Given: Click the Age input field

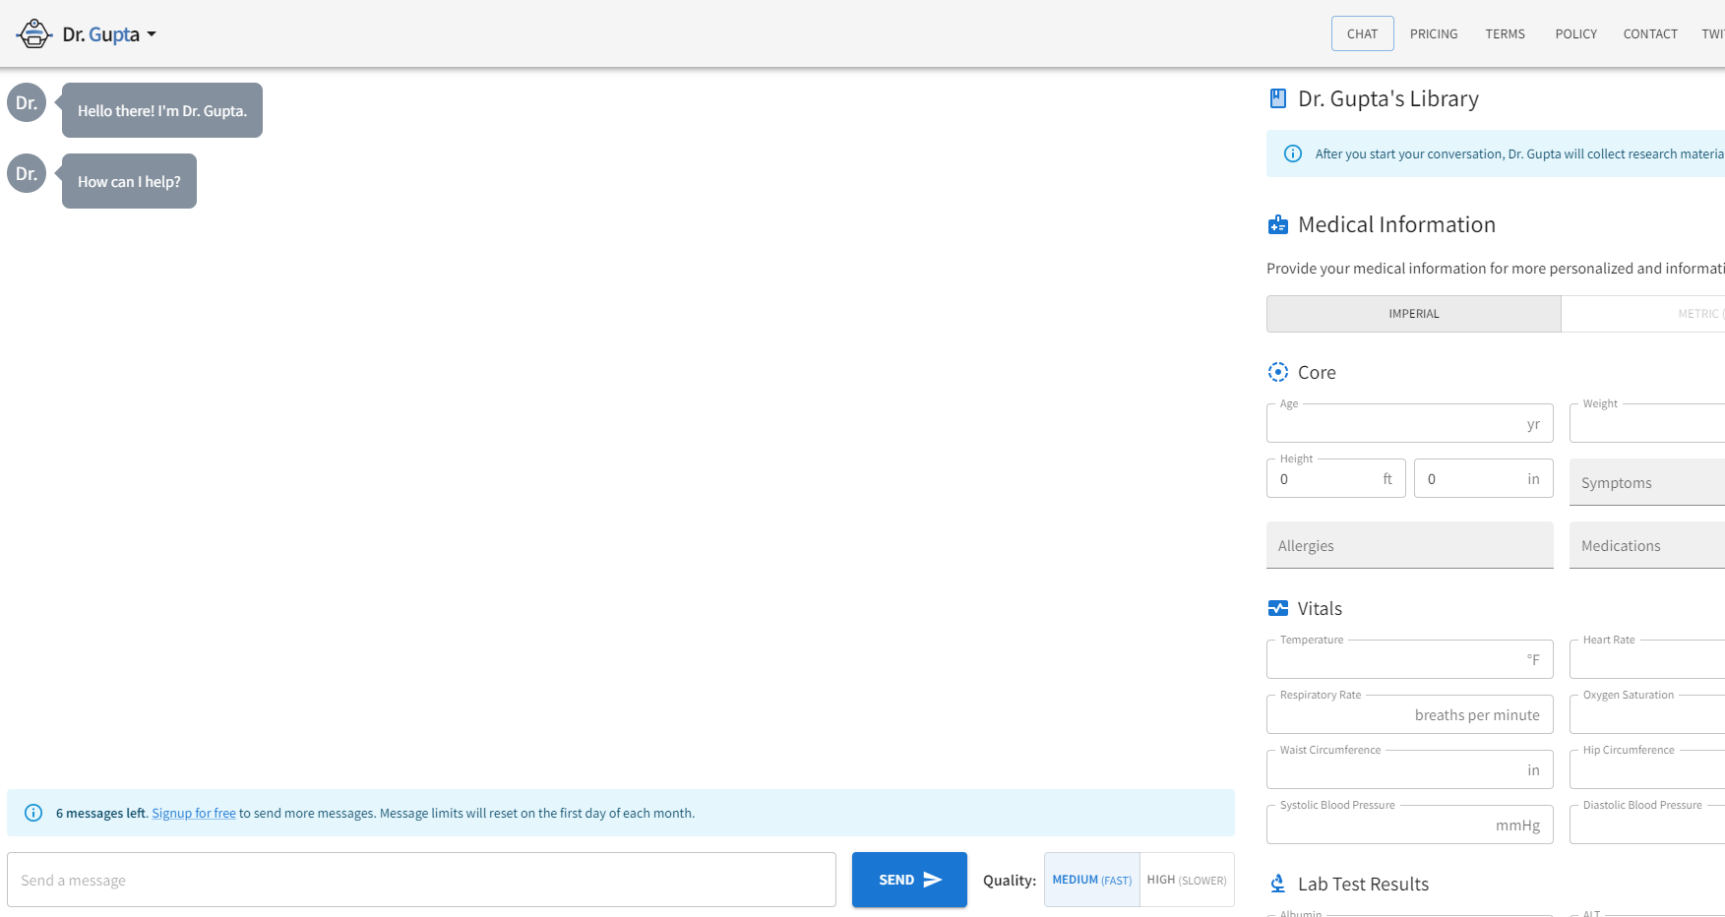Looking at the screenshot, I should coord(1410,423).
